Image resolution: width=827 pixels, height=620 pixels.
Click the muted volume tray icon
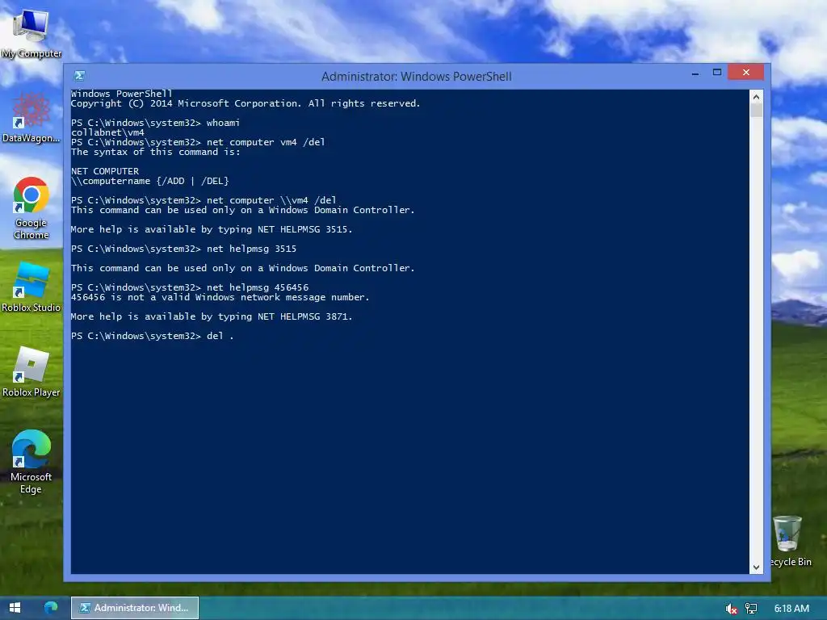(731, 609)
